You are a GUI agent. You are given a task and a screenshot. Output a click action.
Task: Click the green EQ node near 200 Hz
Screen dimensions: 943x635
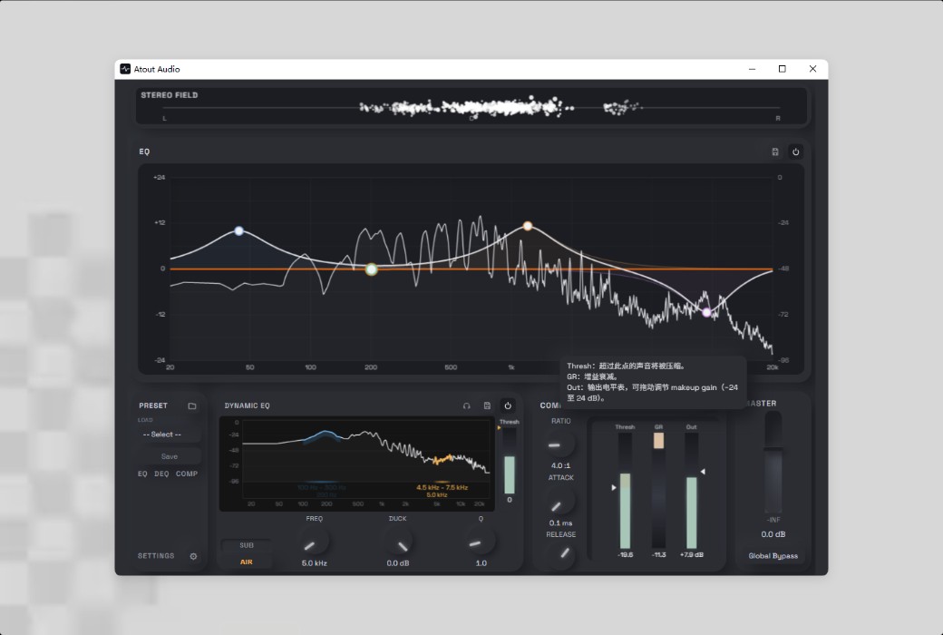(372, 269)
